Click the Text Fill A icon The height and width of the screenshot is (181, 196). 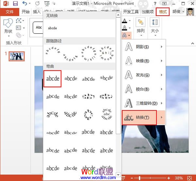[x=125, y=21]
